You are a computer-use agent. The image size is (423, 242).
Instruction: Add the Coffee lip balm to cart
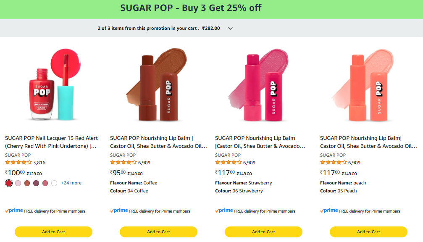[158, 232]
